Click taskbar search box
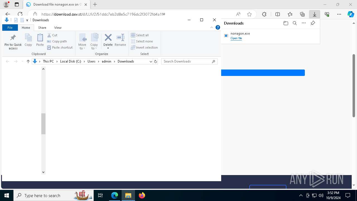The height and width of the screenshot is (201, 357). 54,195
